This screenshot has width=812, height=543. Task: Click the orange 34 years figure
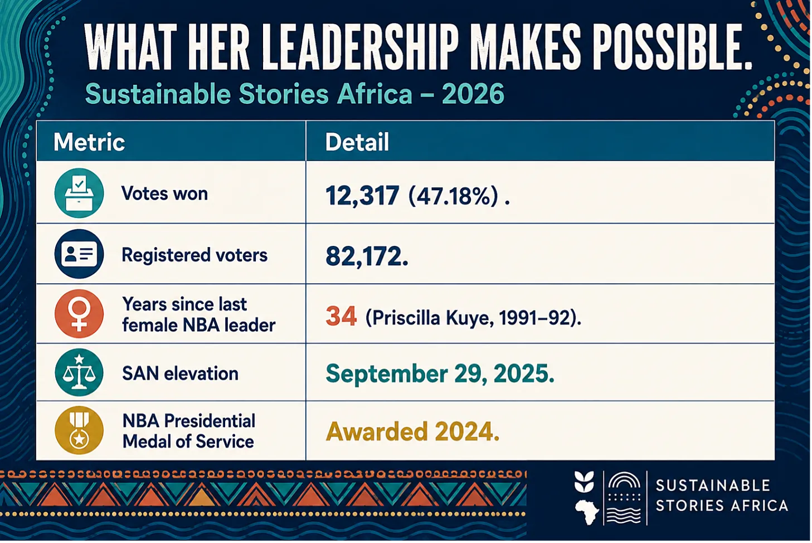[341, 316]
